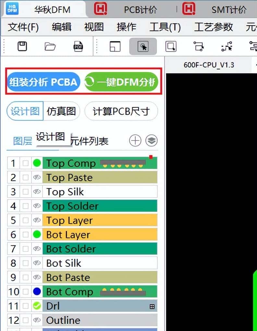Click the layer stack icon
The width and height of the screenshot is (257, 331).
[152, 141]
